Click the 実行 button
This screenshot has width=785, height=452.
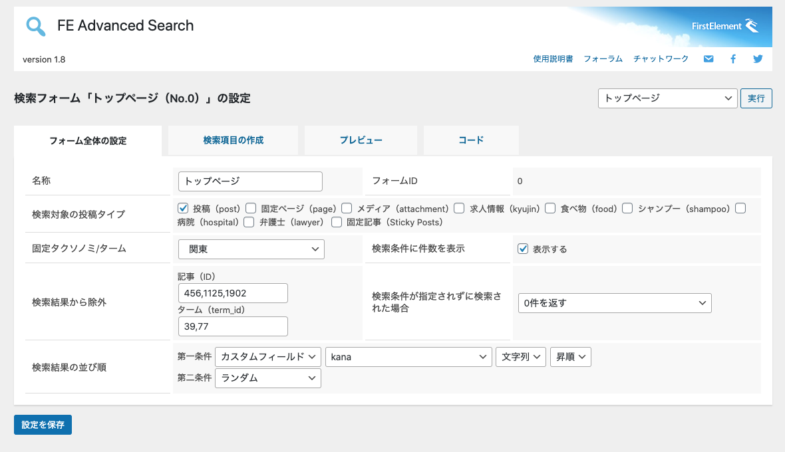(756, 98)
